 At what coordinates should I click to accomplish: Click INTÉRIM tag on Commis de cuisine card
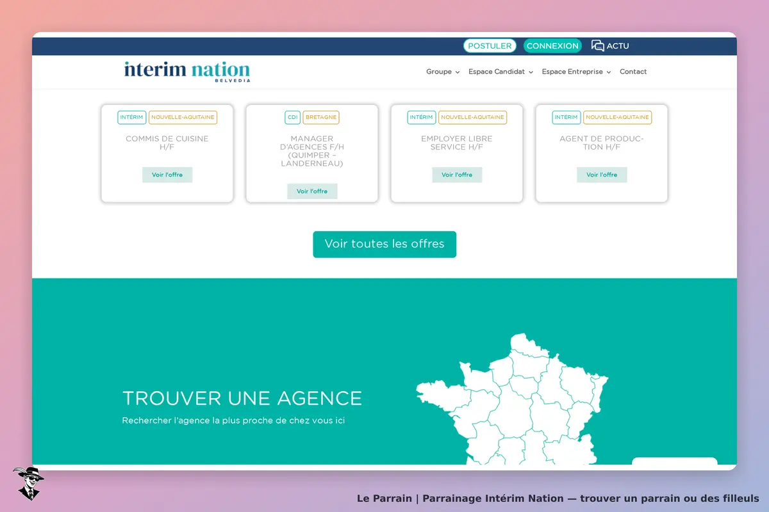coord(131,118)
